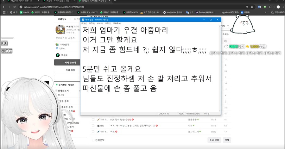This screenshot has height=149, width=285.
Task: Open the 중요한 공지 board
Action: pyautogui.click(x=67, y=107)
